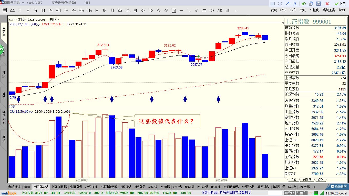Viewport: 349px width, 196px height.
Task: Select the parallel lines drawing tool
Action: click(197, 10)
